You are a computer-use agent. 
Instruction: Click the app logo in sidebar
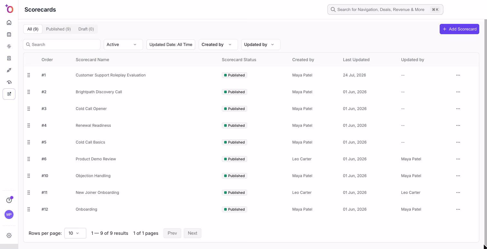(9, 9)
